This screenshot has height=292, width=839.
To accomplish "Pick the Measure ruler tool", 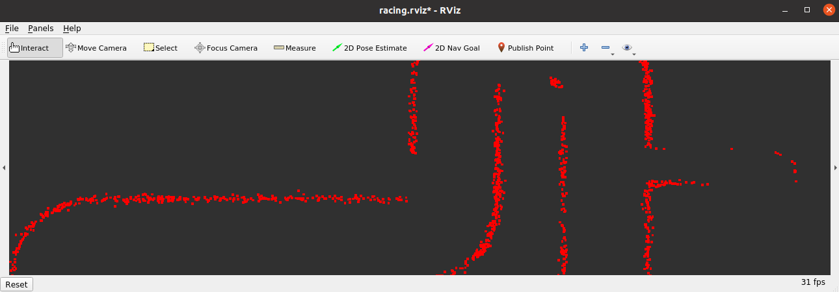I will pyautogui.click(x=295, y=48).
